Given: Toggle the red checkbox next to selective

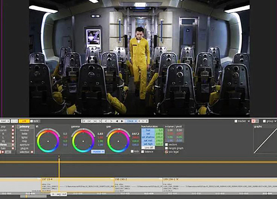Looking at the screenshot, I should (32, 152).
